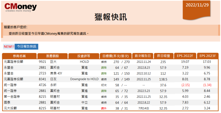Select broker 國泰
The image size is (221, 113).
(x=7, y=103)
